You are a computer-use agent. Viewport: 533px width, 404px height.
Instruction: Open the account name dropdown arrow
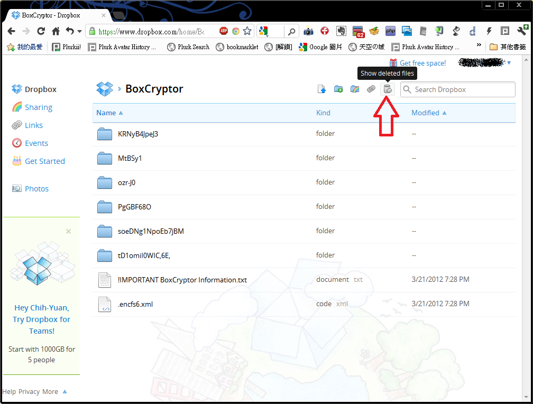click(509, 62)
